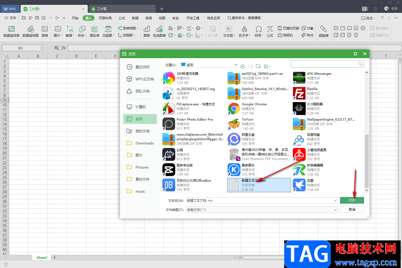Expand the cell name box dropdown
The image size is (402, 268).
(41, 48)
